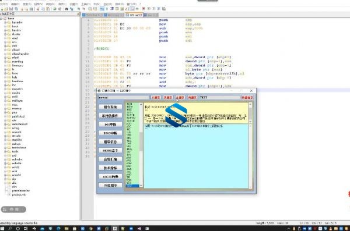The width and height of the screenshot is (350, 231).
Task: Toggle the Show All Characters toolbar icon
Action: (107, 9)
